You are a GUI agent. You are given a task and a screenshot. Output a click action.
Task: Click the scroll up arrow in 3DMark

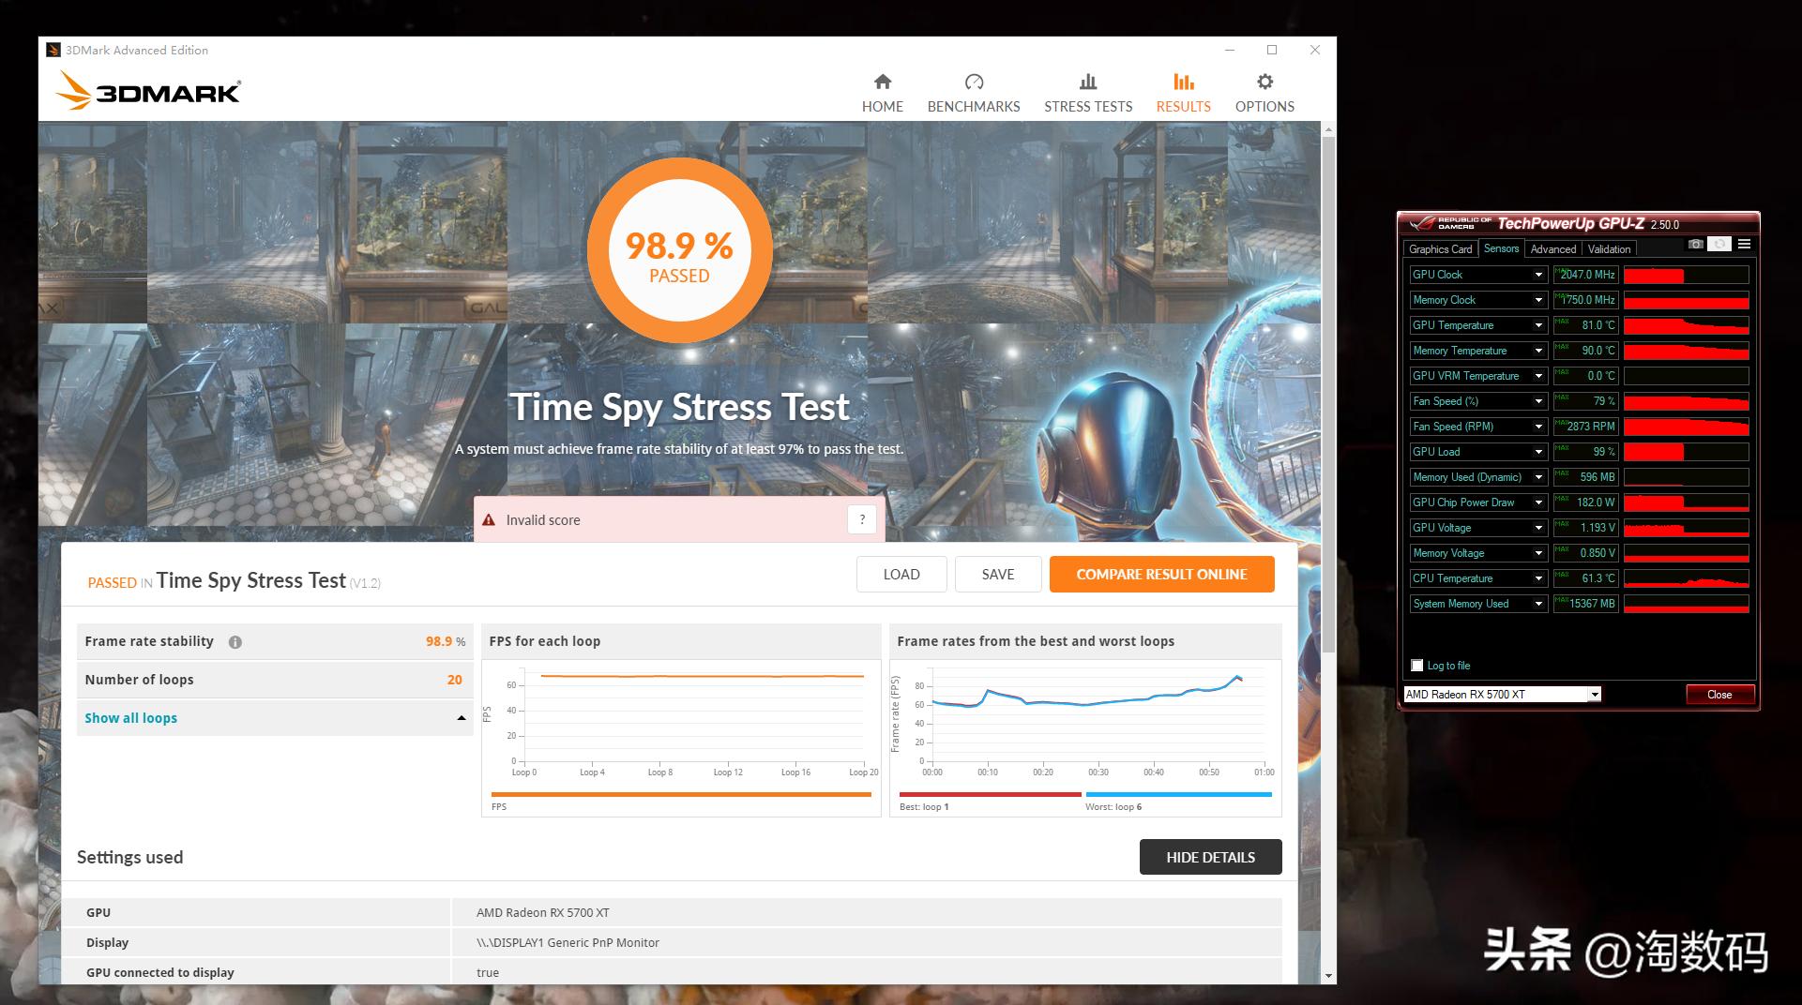1327,128
